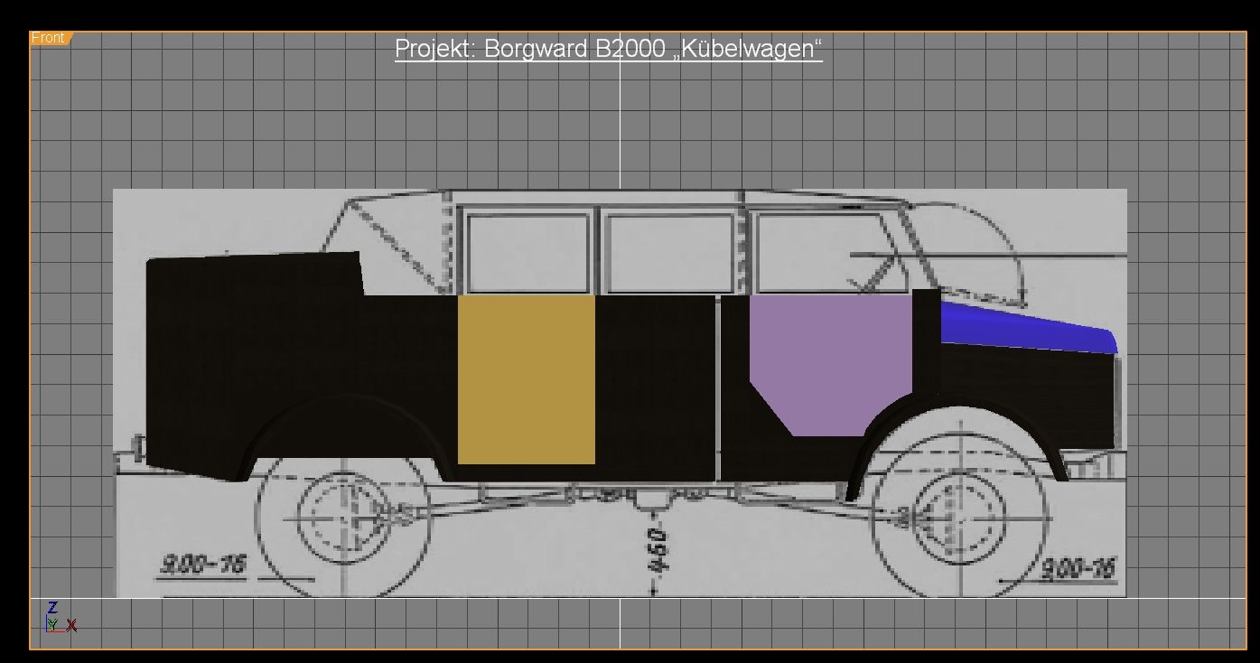Click the rear wheel hub on blueprint
Screen dimensions: 1260x663
tap(343, 517)
